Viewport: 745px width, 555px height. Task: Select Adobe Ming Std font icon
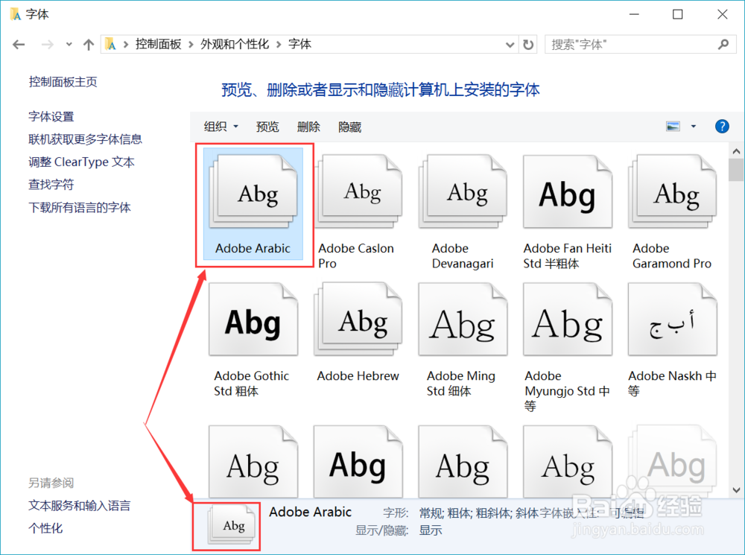tap(463, 320)
